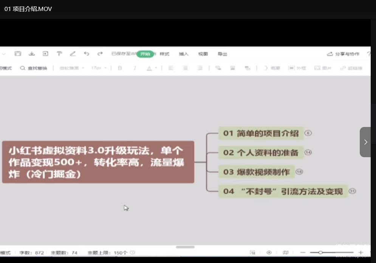
Task: Collapse node 01 via its count badge 6
Action: [x=308, y=133]
